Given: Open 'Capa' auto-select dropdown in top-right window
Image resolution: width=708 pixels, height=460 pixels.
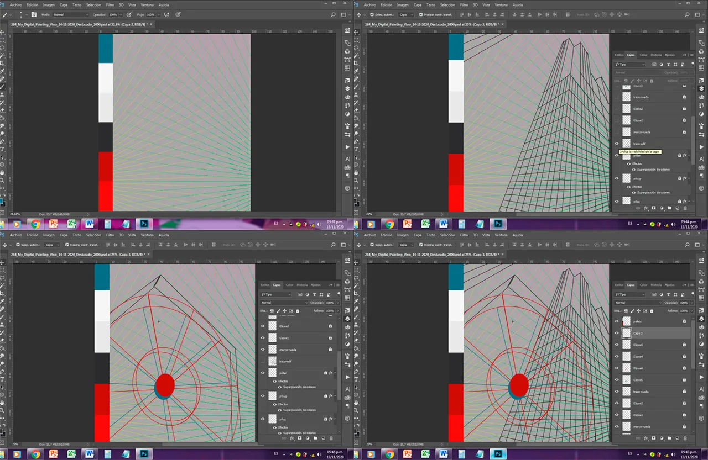Looking at the screenshot, I should point(407,14).
